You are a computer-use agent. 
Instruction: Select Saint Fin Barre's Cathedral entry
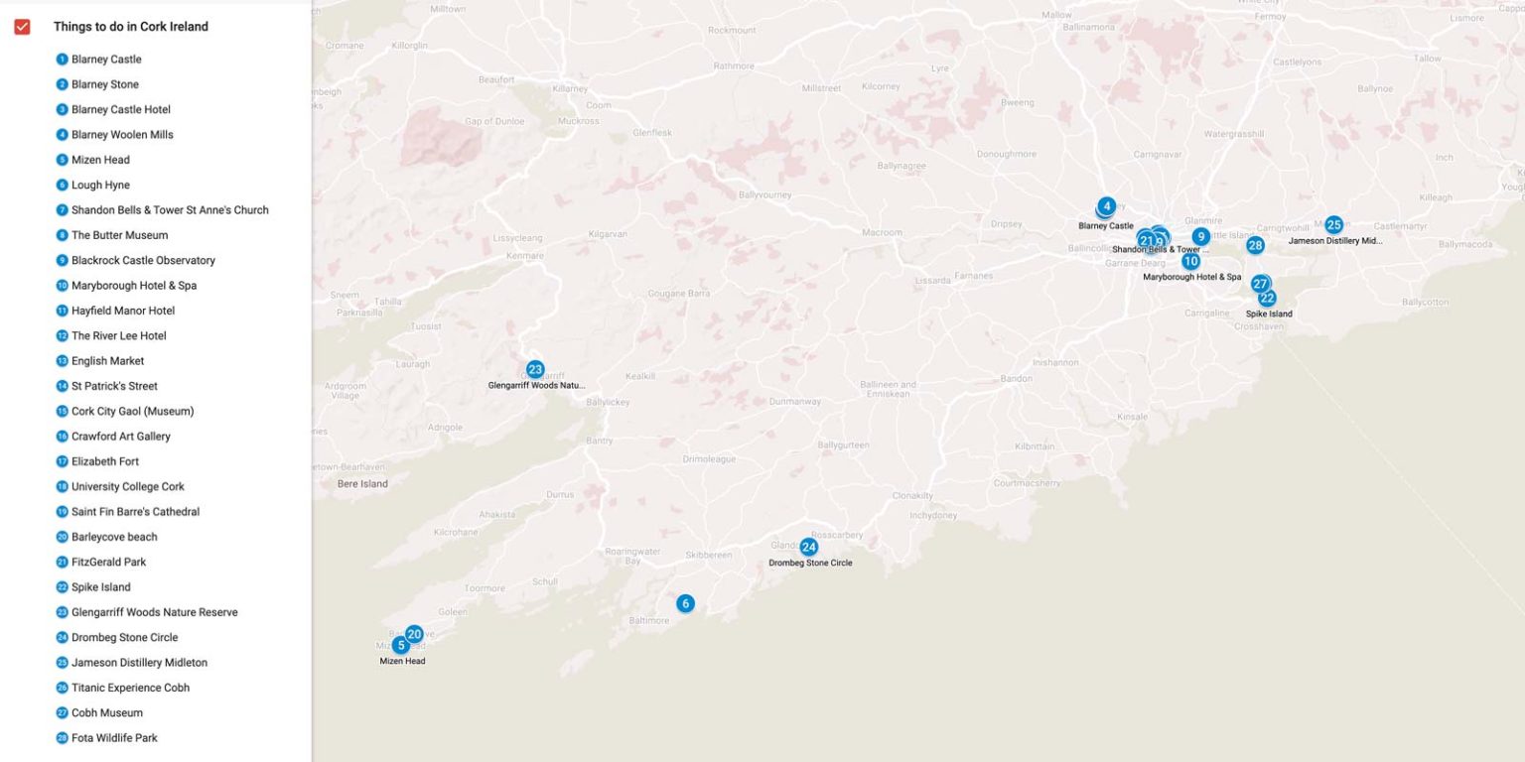point(135,512)
